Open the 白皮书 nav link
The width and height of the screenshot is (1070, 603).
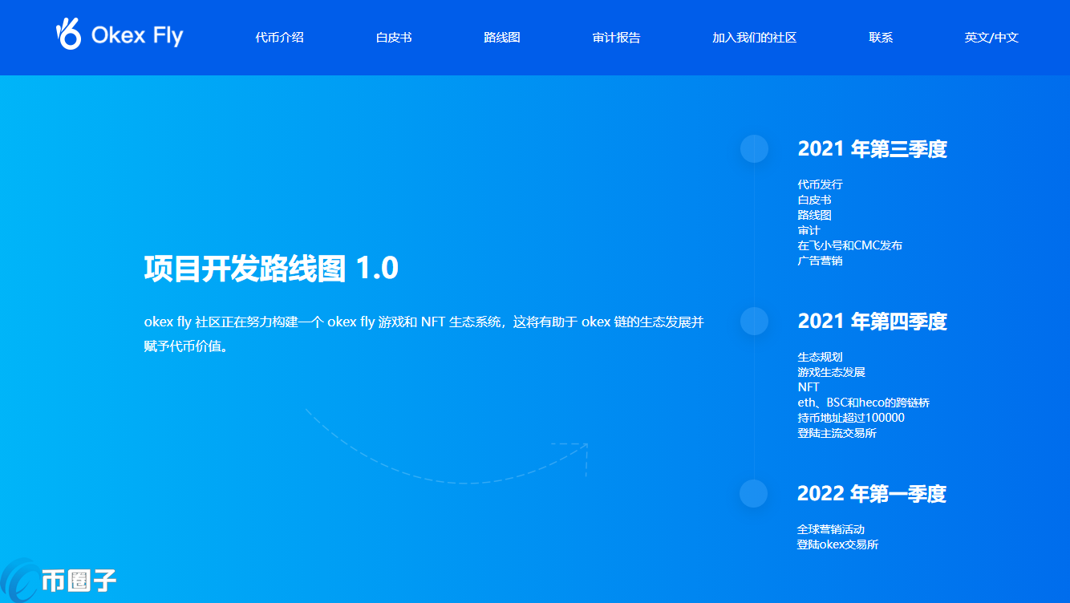tap(394, 38)
